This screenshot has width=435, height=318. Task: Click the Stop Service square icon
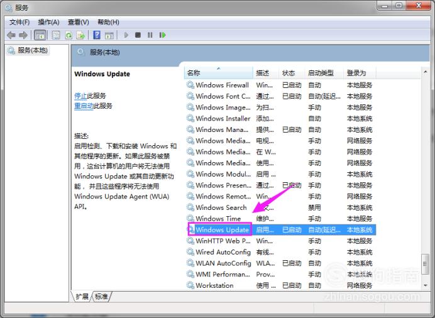(138, 35)
